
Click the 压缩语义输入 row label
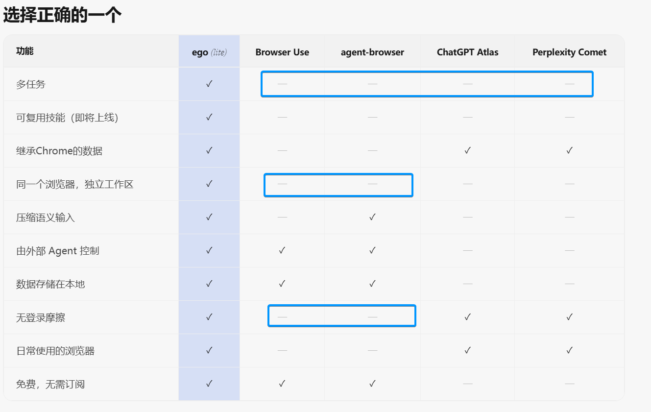[46, 218]
